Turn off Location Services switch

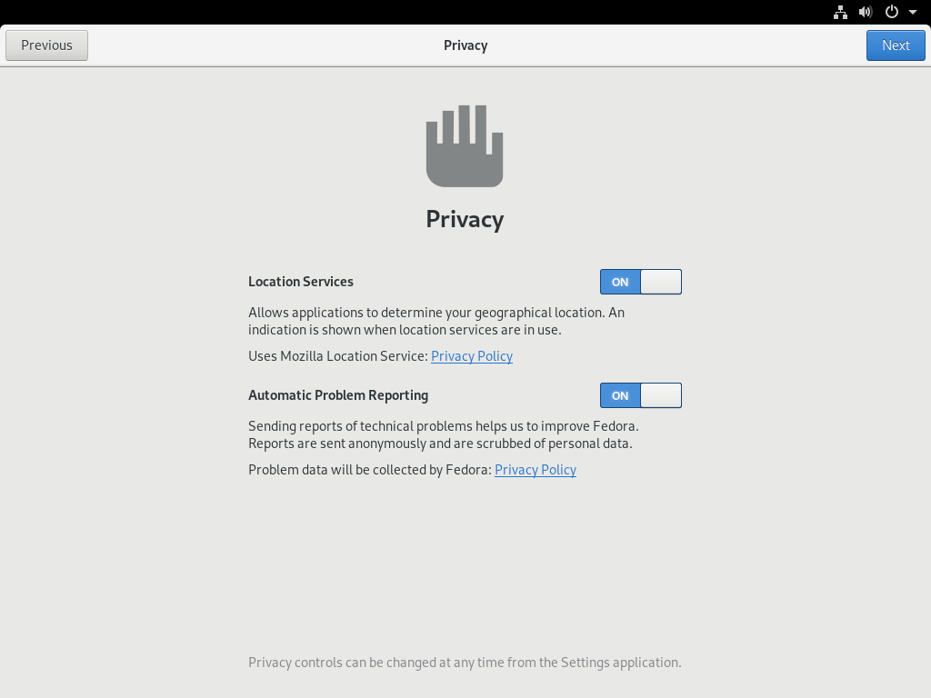point(641,282)
